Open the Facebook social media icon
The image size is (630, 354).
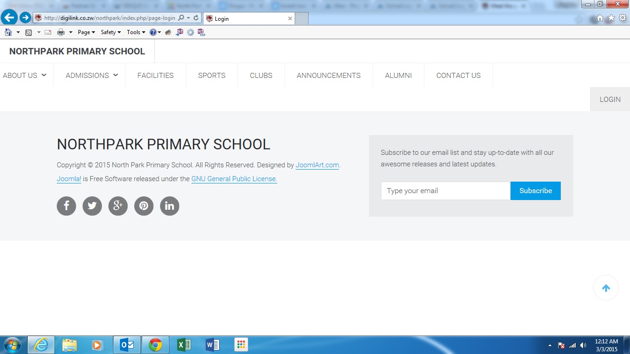click(66, 206)
